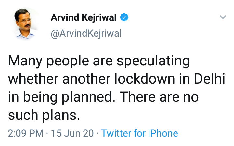
Task: Click the 'such plans.' final tweet line
Action: (44, 115)
